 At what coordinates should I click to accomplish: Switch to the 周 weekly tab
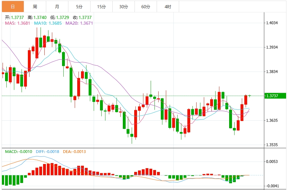35,7
